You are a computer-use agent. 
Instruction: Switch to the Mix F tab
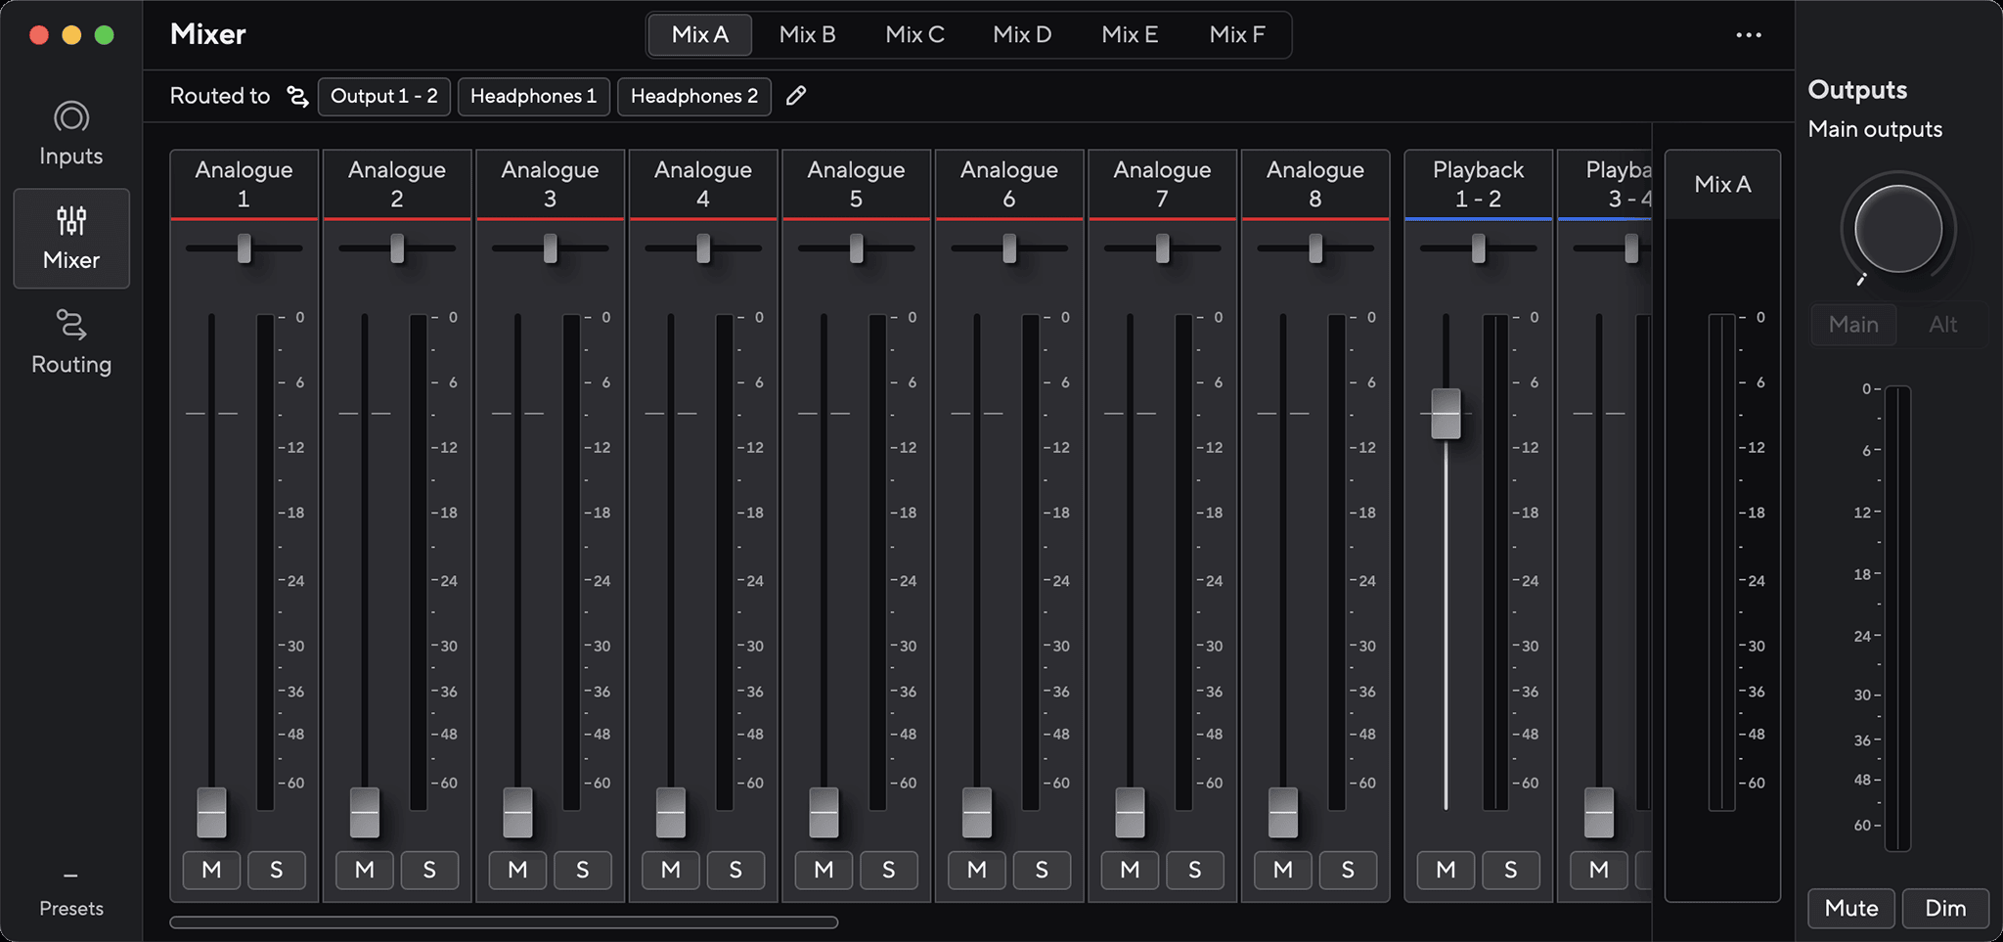click(x=1237, y=35)
